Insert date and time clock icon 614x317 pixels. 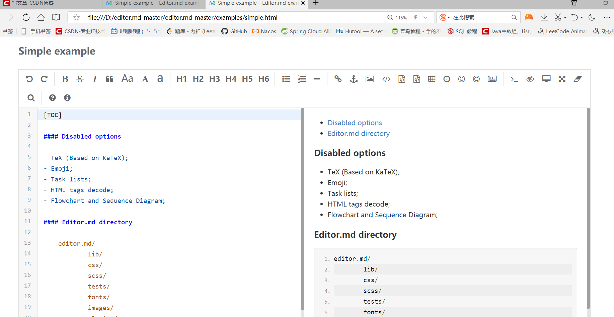(x=447, y=79)
